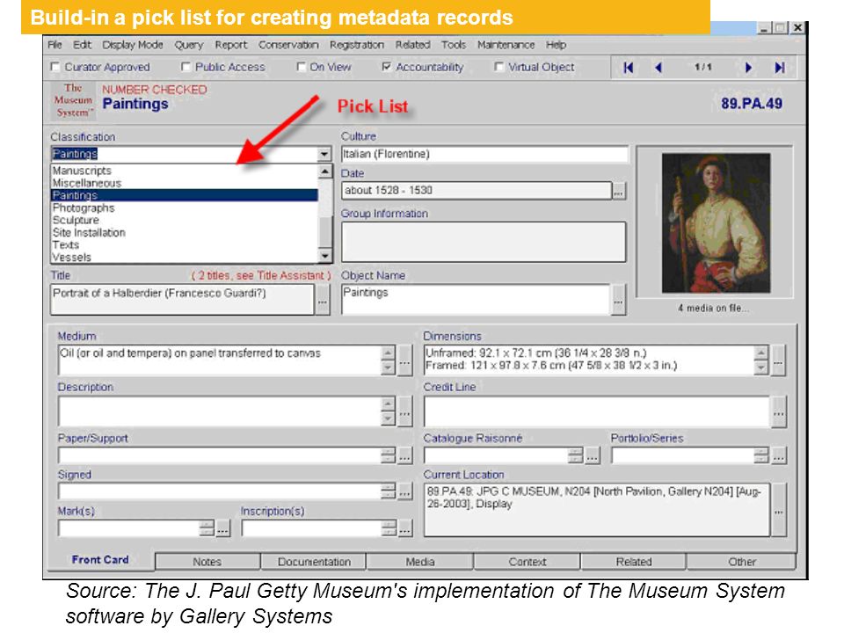Open the Object Name ellipsis button
The image size is (844, 633).
click(618, 299)
